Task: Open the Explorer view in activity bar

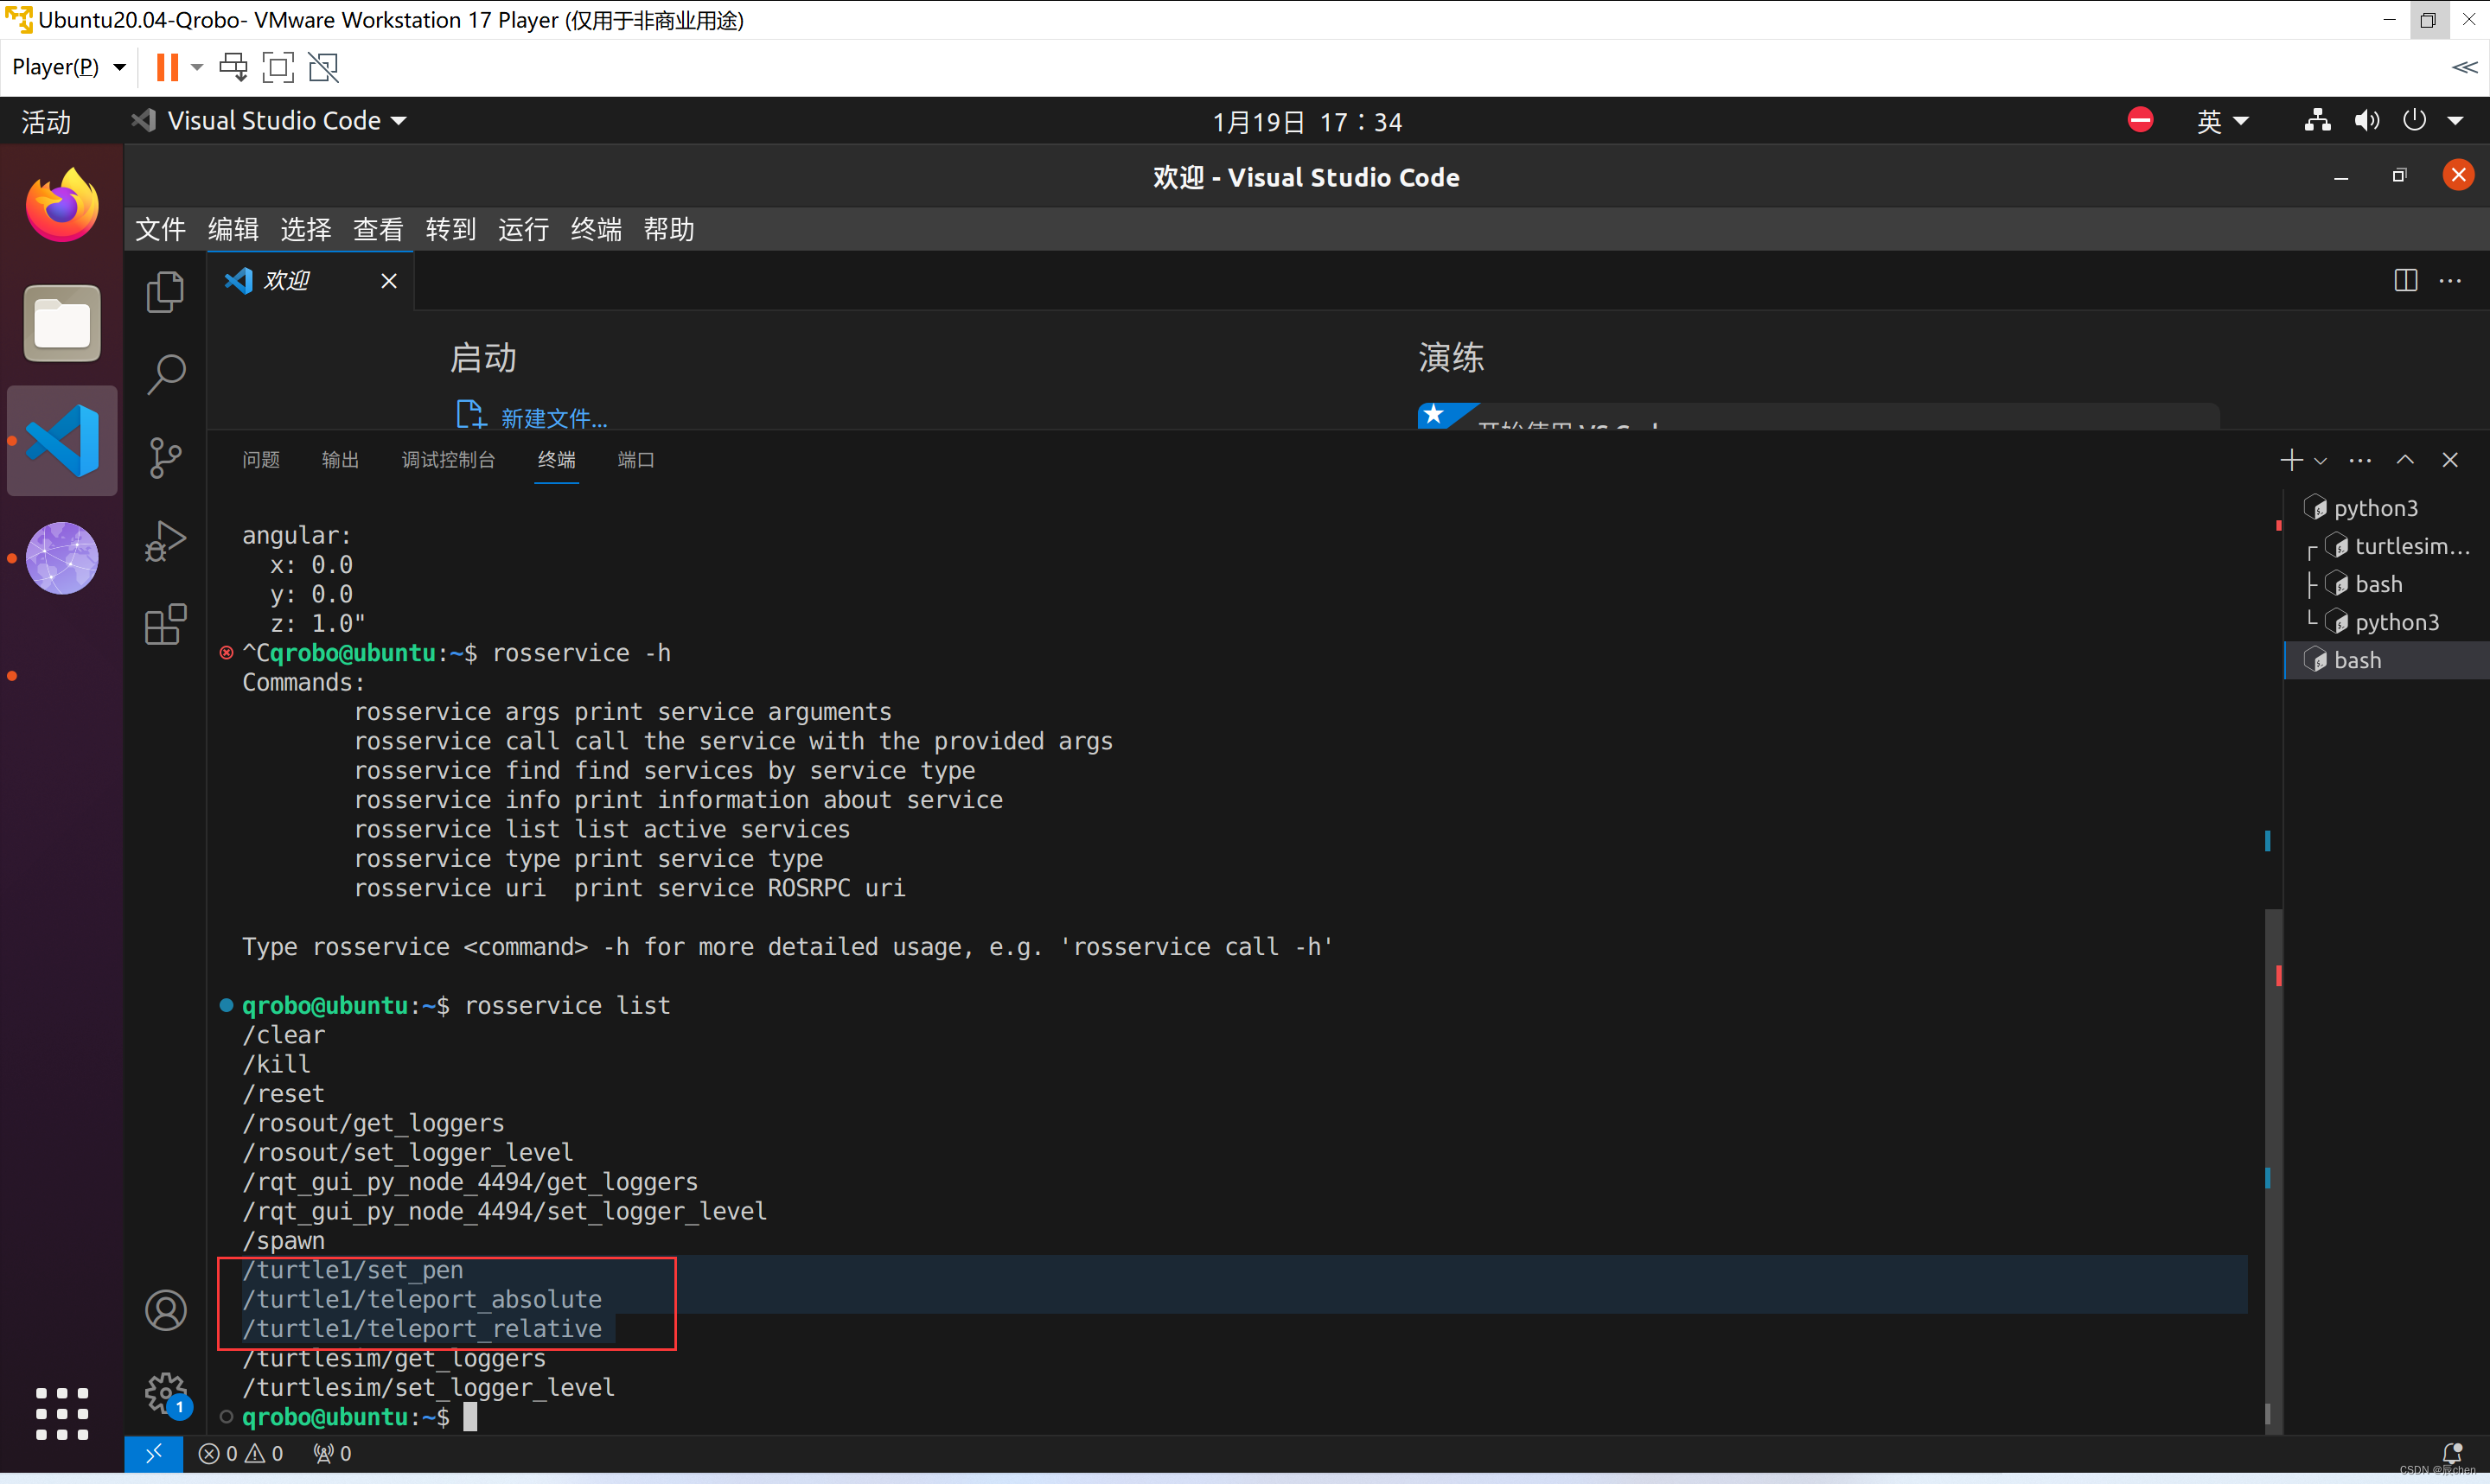Action: coord(166,292)
